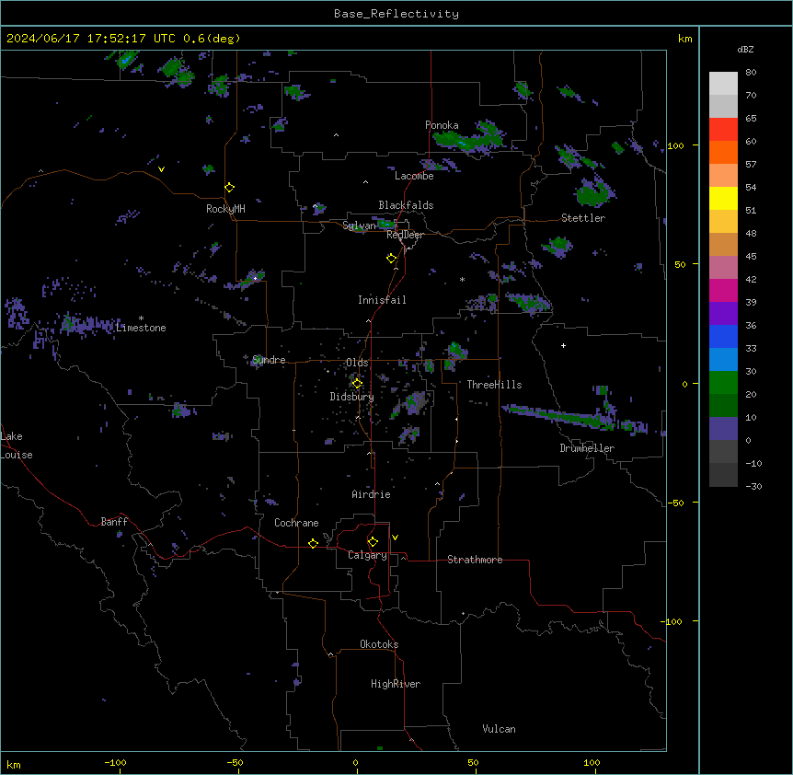
Task: Select the RockyMH label
Action: [225, 209]
